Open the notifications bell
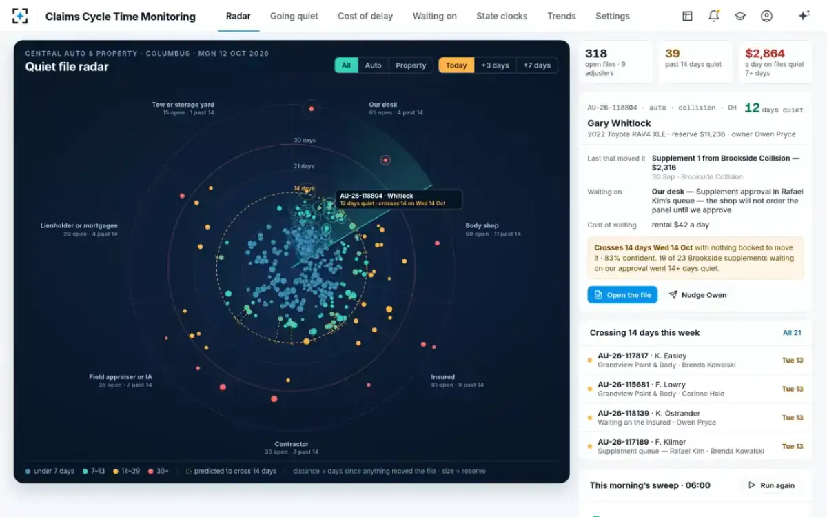 point(714,16)
